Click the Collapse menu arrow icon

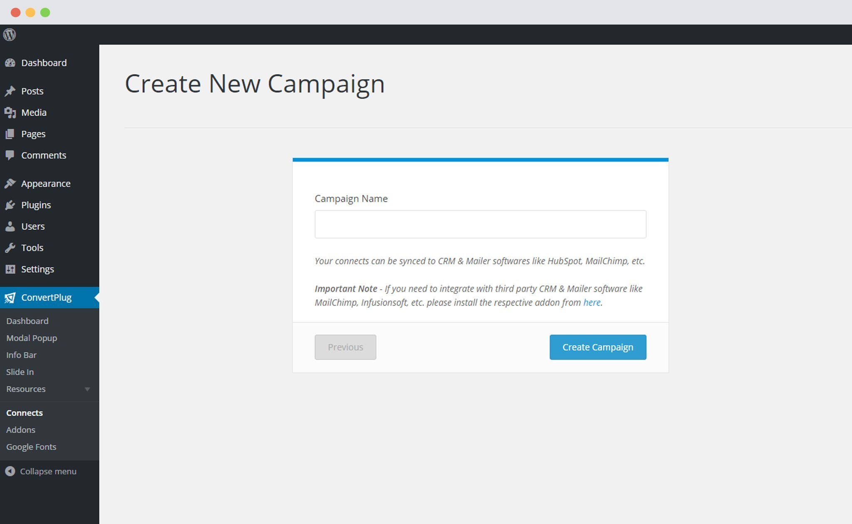tap(10, 471)
